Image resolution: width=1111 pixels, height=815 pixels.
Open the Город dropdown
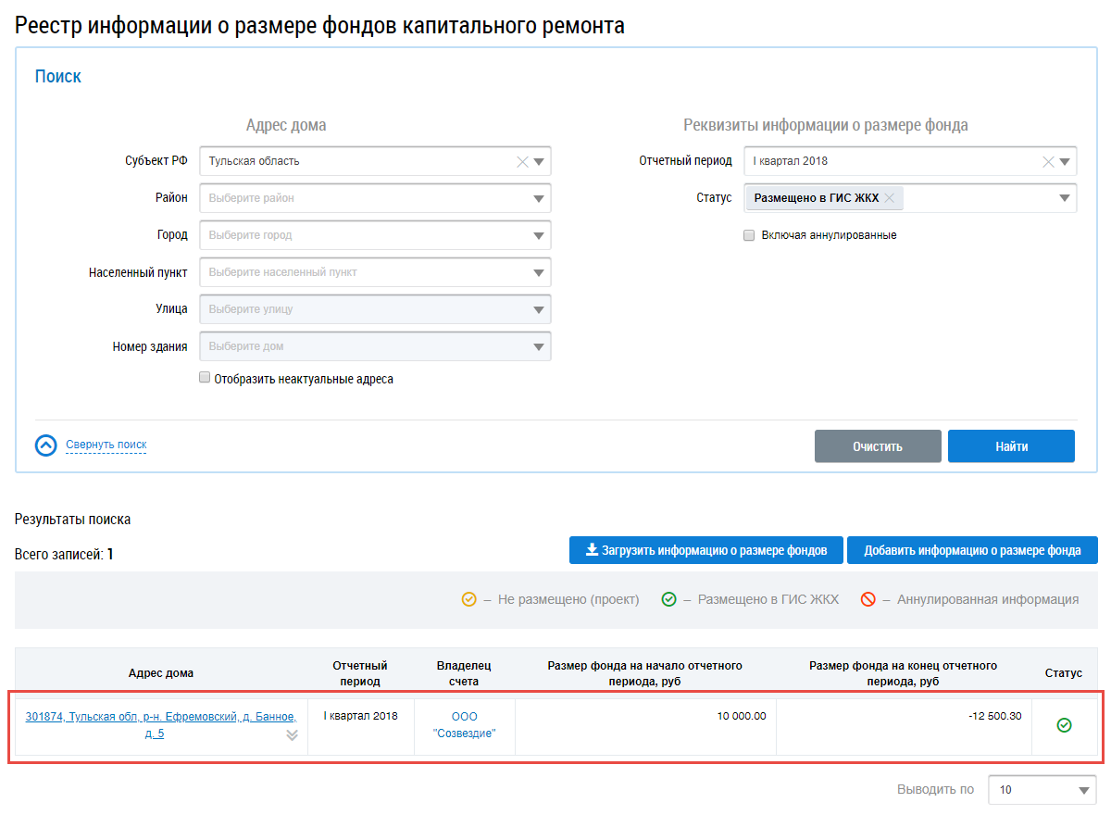540,235
